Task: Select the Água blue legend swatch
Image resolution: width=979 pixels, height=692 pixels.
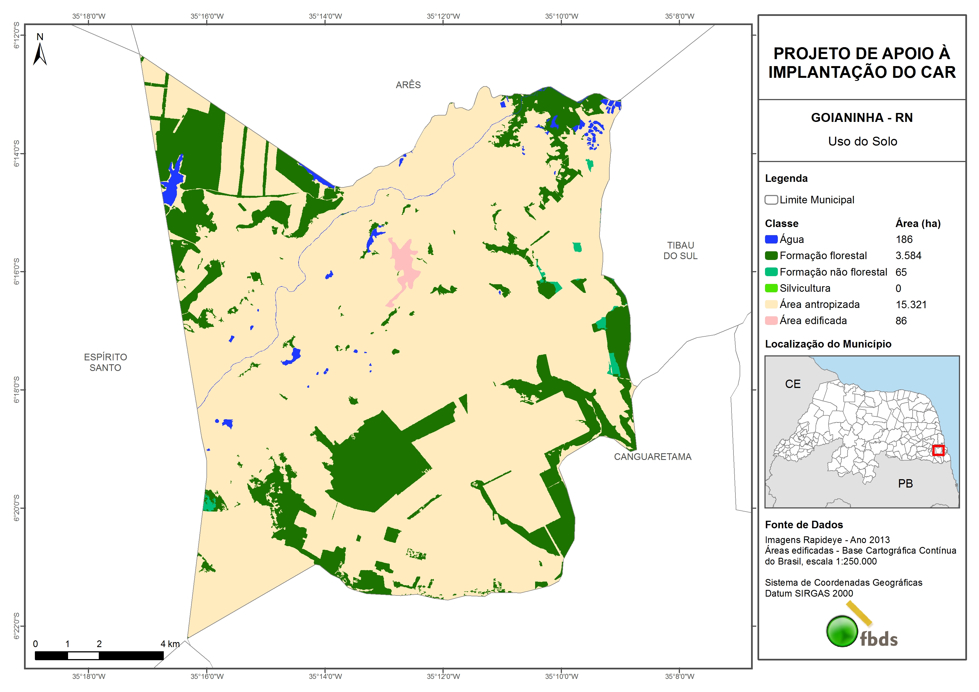Action: 771,239
